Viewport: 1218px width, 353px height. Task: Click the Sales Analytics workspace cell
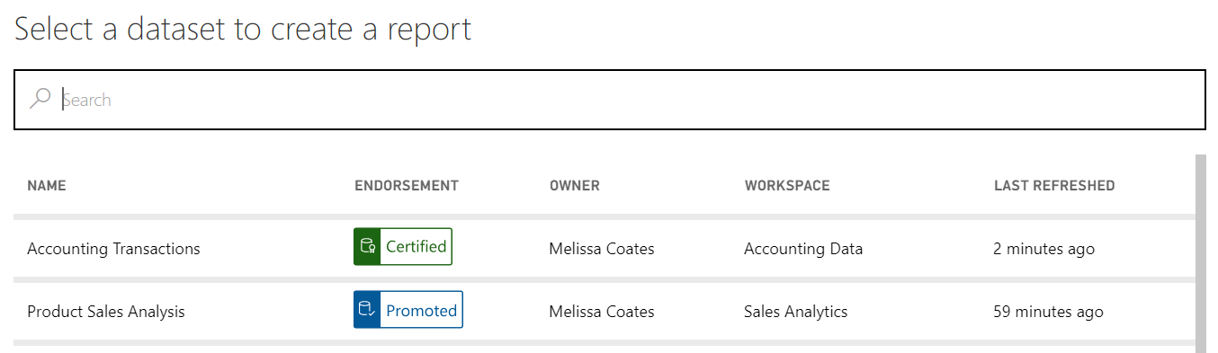(796, 312)
